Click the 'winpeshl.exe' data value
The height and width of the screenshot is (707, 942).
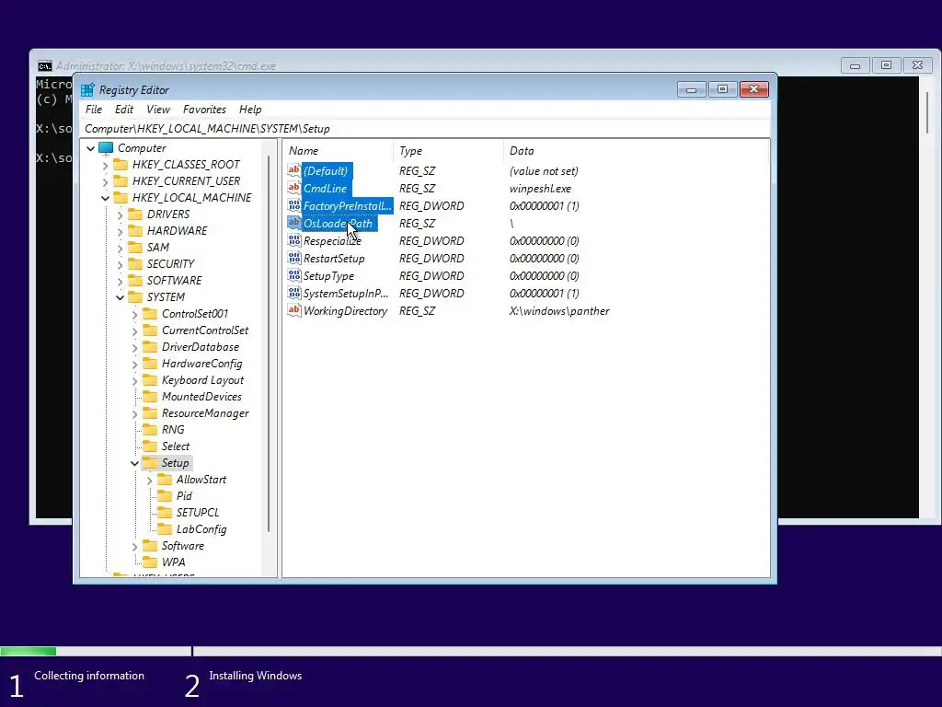click(540, 188)
